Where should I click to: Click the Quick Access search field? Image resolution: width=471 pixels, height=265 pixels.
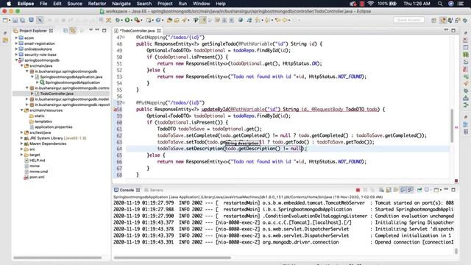click(x=408, y=20)
